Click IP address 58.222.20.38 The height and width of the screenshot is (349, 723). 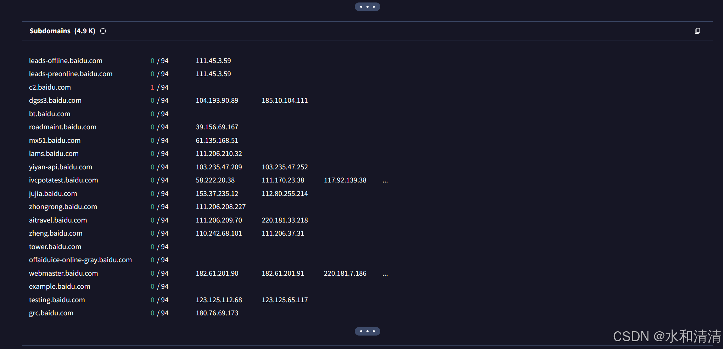(215, 180)
